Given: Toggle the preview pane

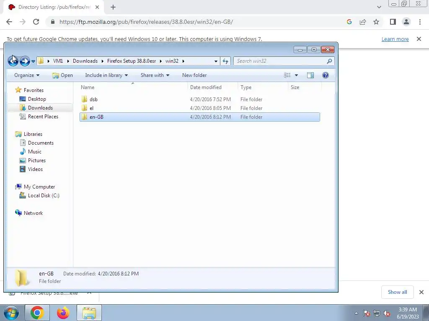Looking at the screenshot, I should coord(310,75).
